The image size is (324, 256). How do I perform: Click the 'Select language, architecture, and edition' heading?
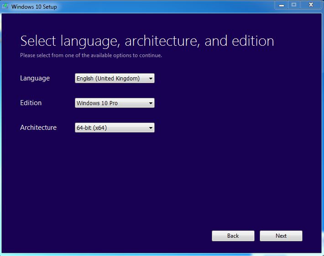147,41
